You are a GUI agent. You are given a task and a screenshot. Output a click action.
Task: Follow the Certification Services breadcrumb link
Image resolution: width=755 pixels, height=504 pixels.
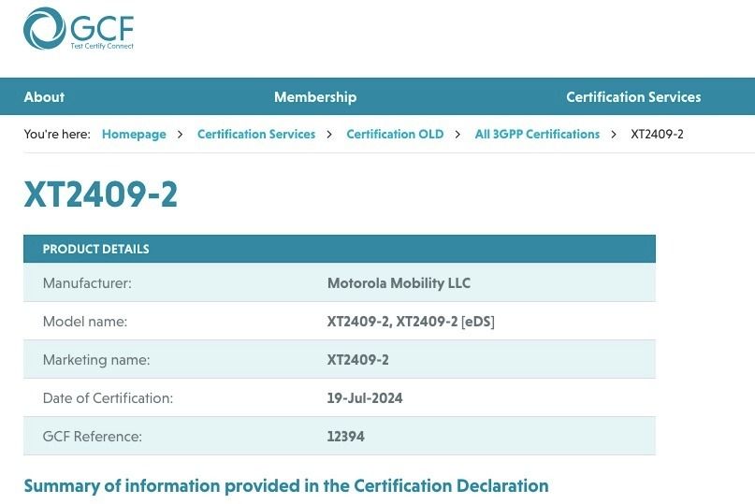[x=256, y=134]
